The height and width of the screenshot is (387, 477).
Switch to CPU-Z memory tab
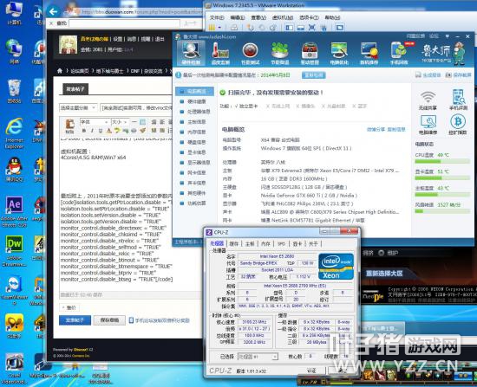[265, 243]
